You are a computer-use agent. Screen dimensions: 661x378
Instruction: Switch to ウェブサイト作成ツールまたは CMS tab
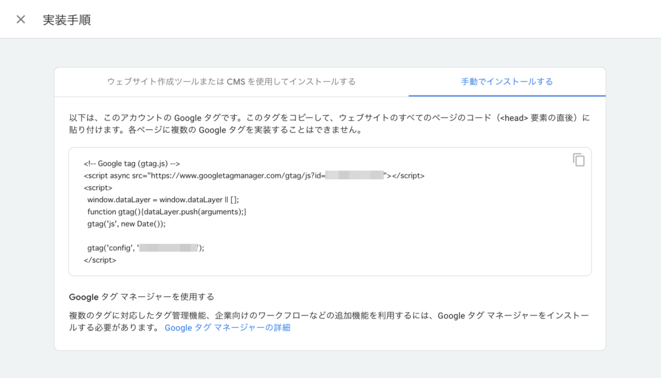(x=232, y=82)
